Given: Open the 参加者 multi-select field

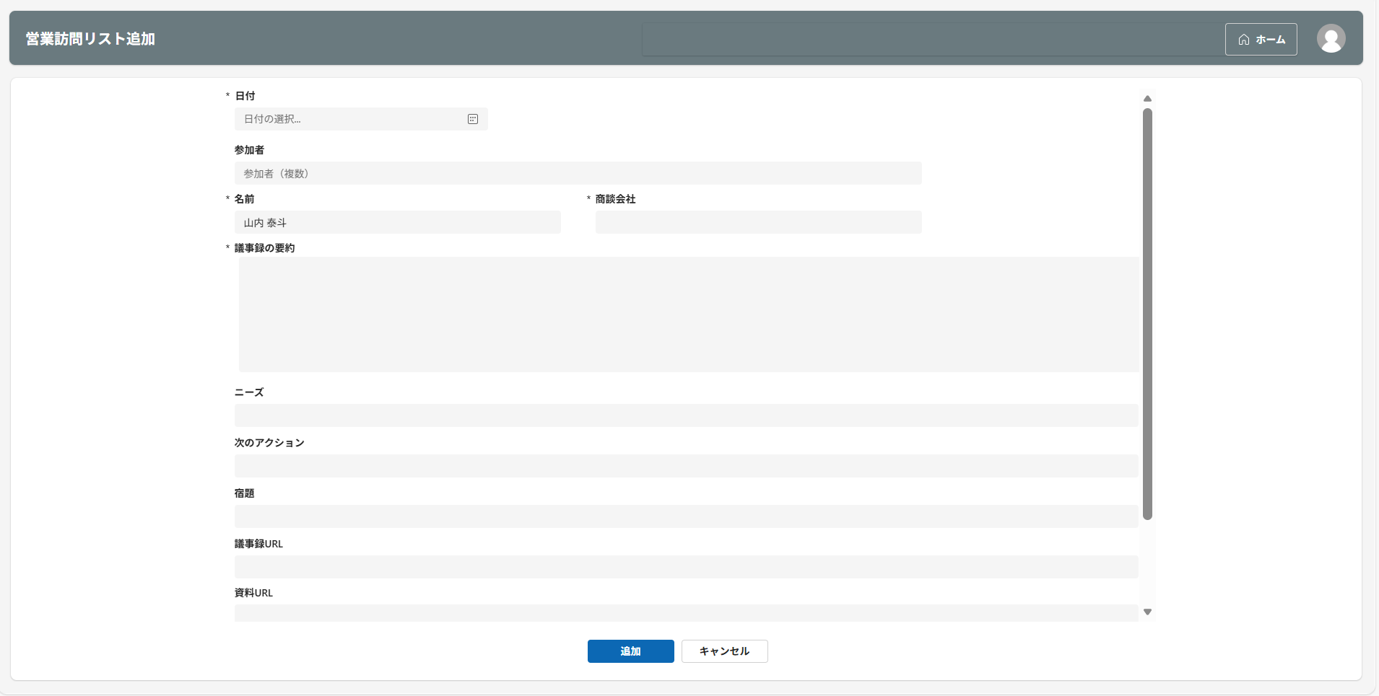Looking at the screenshot, I should click(578, 173).
